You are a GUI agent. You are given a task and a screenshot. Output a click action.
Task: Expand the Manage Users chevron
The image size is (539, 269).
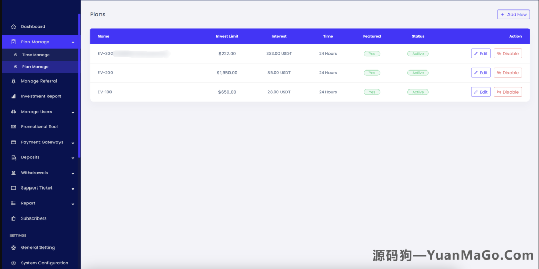(x=73, y=112)
